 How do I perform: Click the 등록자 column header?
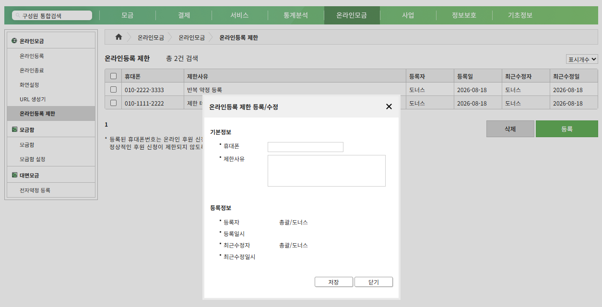[430, 76]
